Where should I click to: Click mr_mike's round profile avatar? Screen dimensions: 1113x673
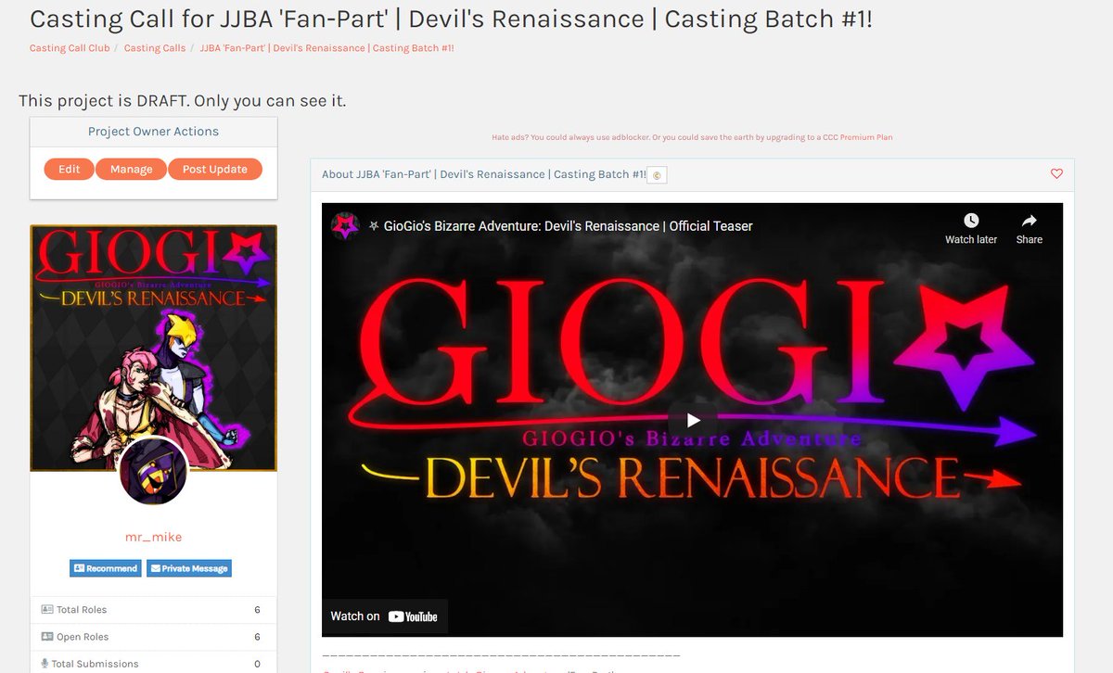click(154, 471)
